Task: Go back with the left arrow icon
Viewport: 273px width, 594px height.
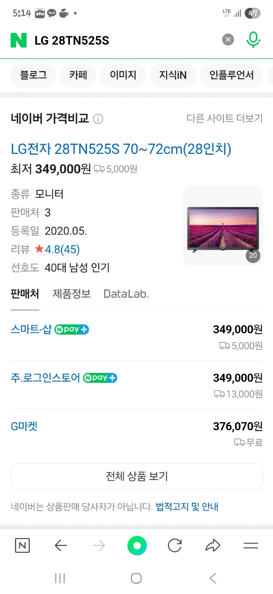Action: click(61, 546)
